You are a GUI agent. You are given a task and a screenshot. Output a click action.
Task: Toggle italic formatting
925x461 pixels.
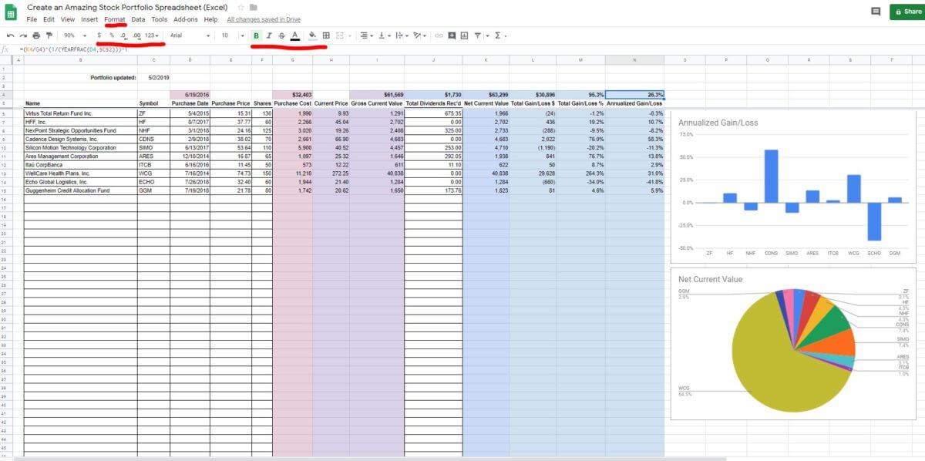coord(269,35)
